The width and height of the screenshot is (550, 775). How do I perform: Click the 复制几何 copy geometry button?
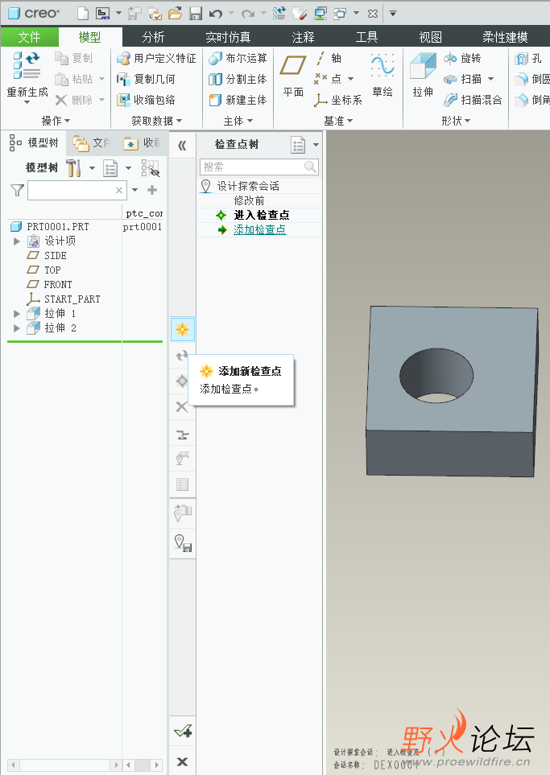point(146,79)
